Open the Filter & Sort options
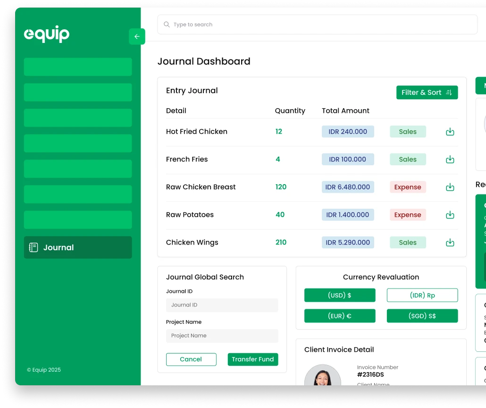Viewport: 486px width, 408px height. pos(427,93)
